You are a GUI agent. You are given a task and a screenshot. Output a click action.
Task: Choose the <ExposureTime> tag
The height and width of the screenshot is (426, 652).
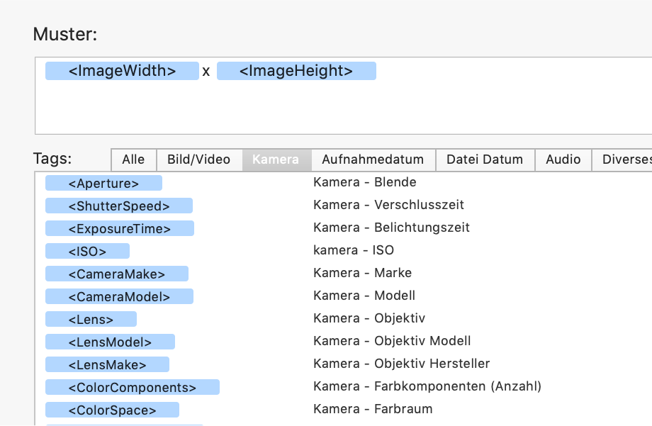120,229
